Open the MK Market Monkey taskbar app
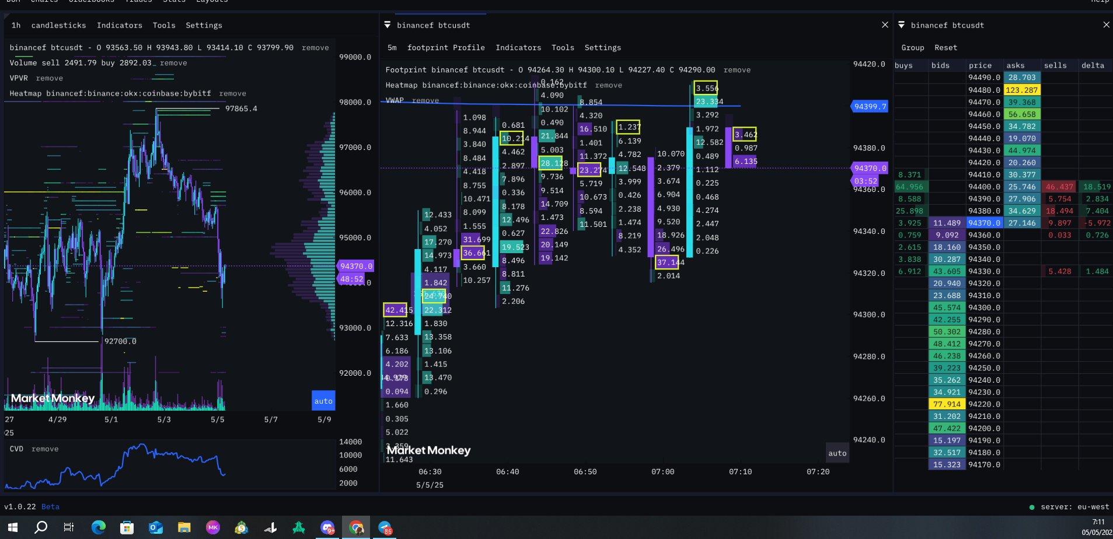Viewport: 1113px width, 539px height. (212, 527)
